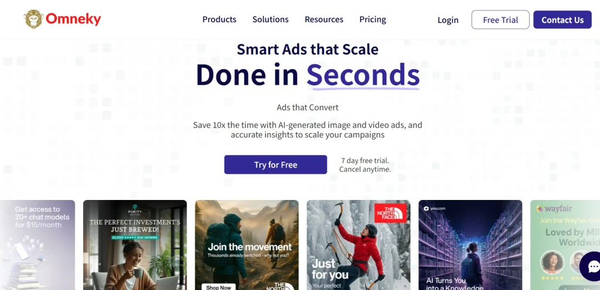Open the 20+ chat models ad thumbnail
The width and height of the screenshot is (600, 290).
coord(37,245)
